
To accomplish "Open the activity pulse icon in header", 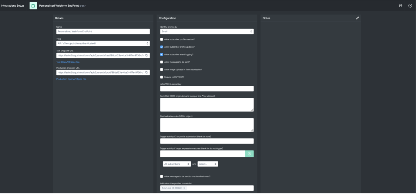I will tap(400, 6).
